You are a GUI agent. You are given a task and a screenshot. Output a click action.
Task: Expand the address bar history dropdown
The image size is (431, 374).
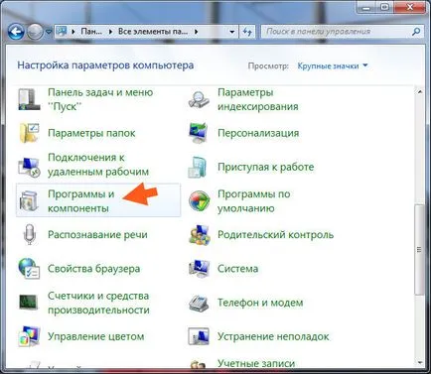[x=232, y=32]
